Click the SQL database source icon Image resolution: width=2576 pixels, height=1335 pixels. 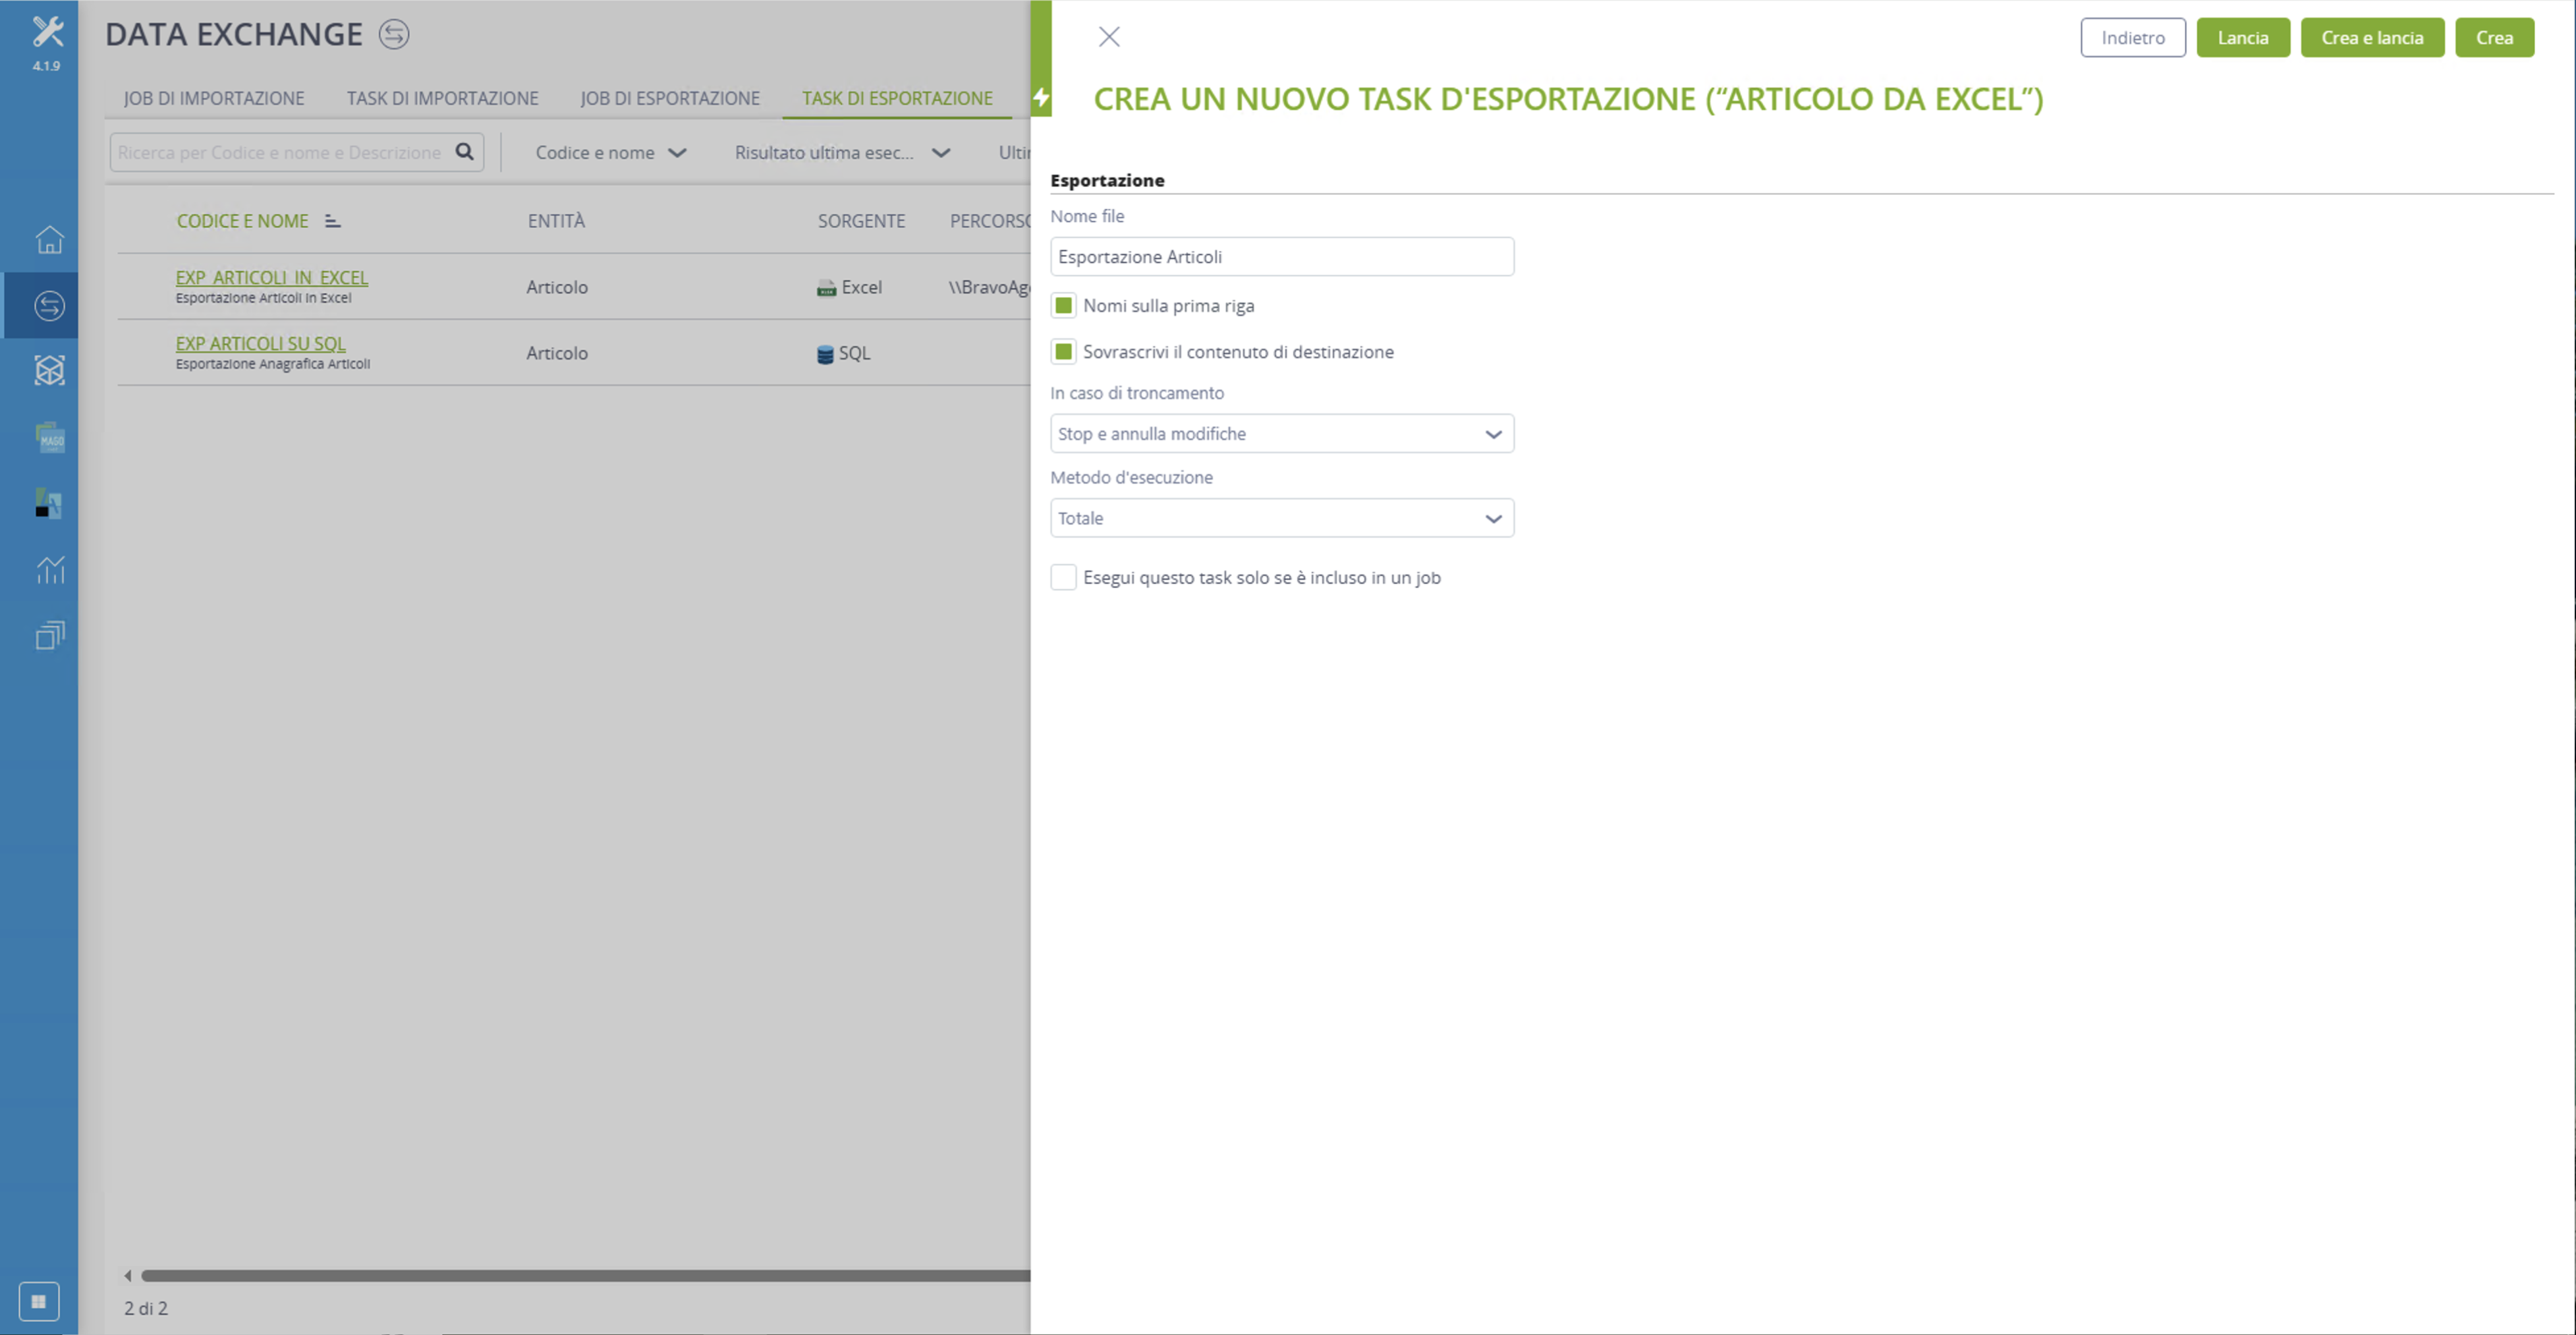pos(825,354)
